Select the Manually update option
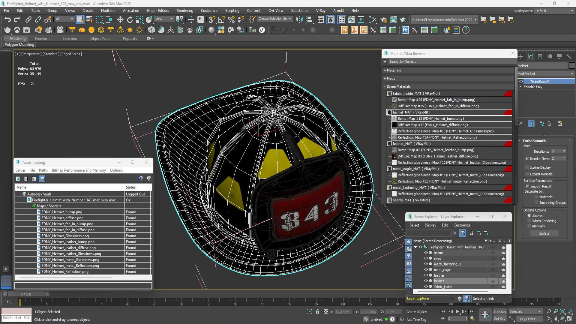Image resolution: width=576 pixels, height=324 pixels. (x=529, y=226)
